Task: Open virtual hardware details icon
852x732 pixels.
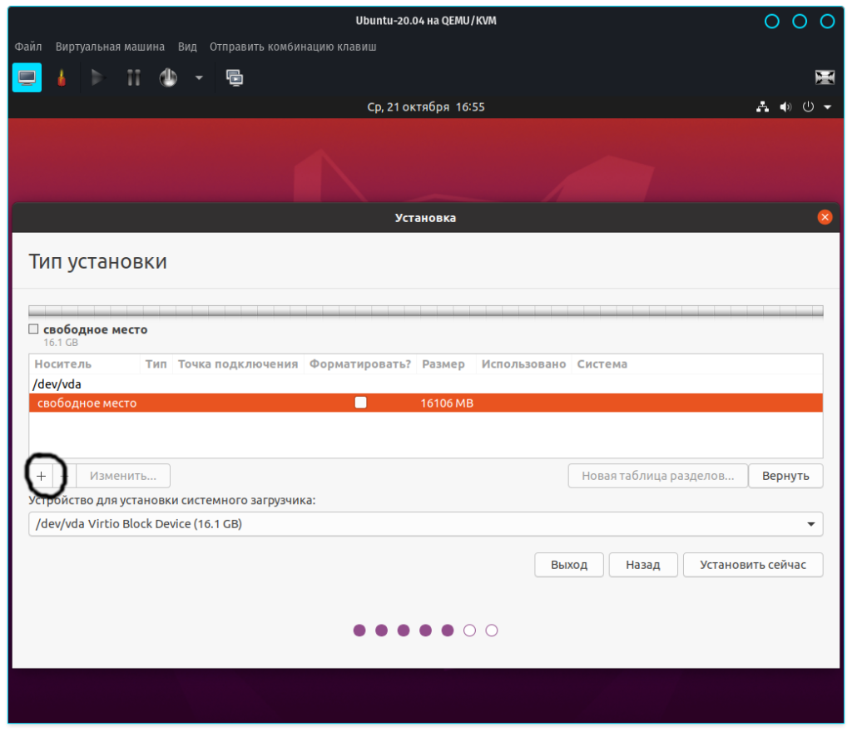Action: point(61,78)
